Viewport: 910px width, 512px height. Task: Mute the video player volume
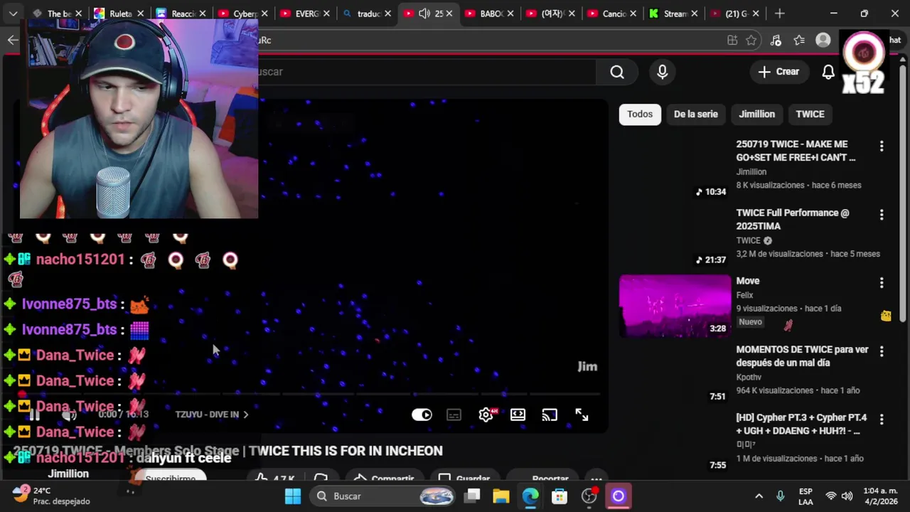[69, 415]
